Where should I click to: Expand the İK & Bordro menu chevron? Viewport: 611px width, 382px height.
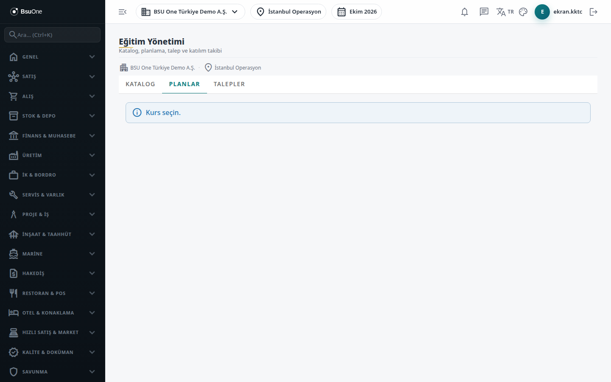92,175
